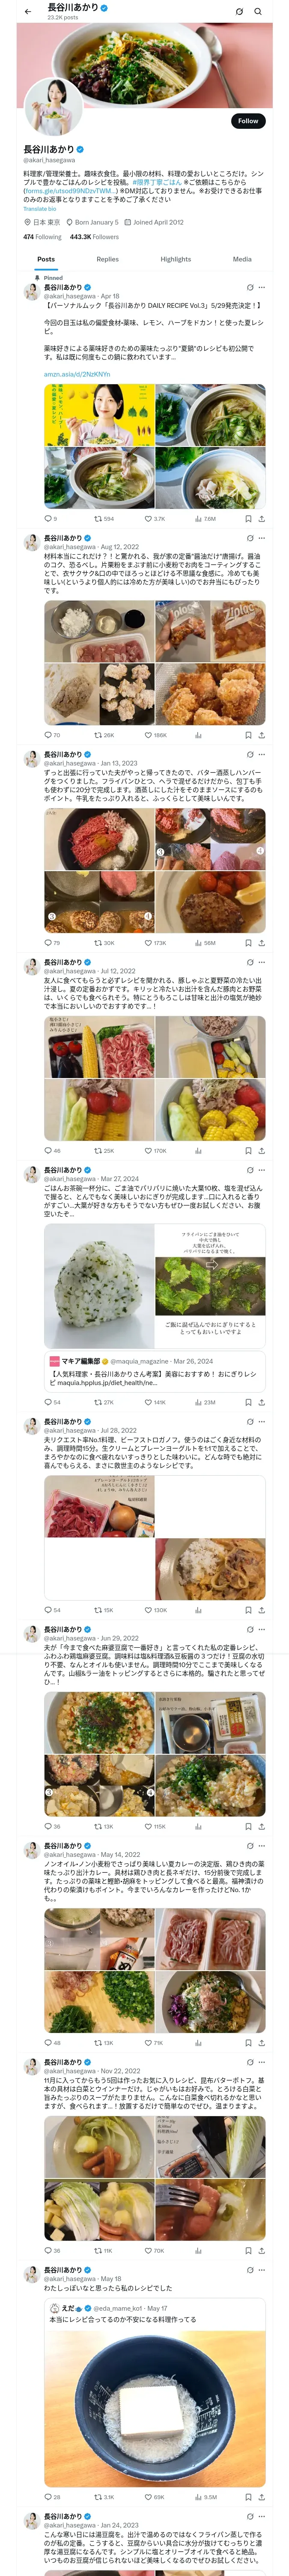
Task: Switch to the Replies tab
Action: (x=107, y=259)
